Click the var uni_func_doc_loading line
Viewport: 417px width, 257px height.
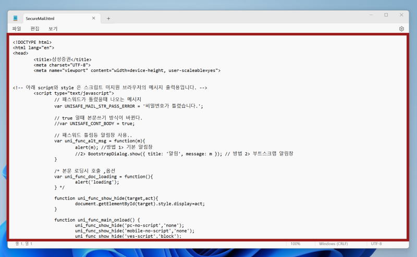(x=103, y=177)
